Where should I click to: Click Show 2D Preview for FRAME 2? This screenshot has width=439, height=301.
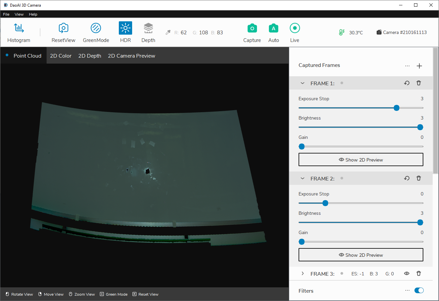[x=361, y=255]
